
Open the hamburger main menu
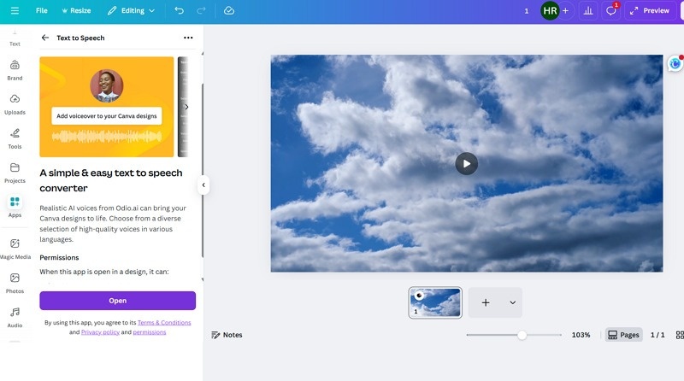[15, 10]
